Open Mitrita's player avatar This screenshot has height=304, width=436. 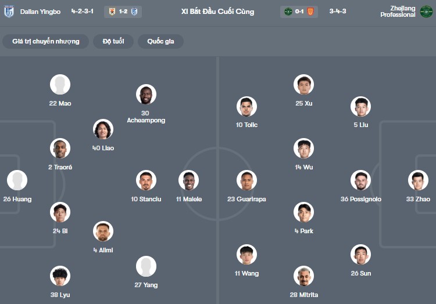(303, 276)
